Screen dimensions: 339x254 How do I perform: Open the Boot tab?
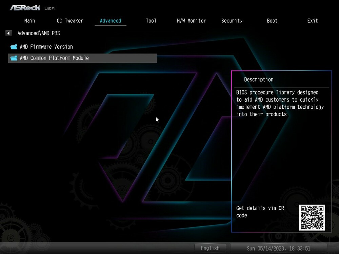coord(272,21)
